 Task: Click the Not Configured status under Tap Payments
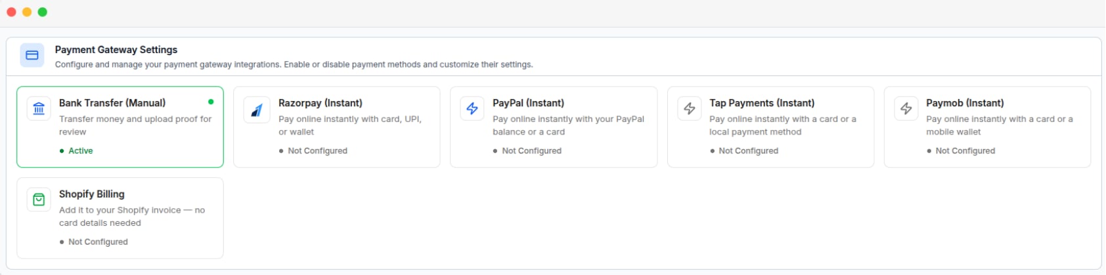(744, 151)
